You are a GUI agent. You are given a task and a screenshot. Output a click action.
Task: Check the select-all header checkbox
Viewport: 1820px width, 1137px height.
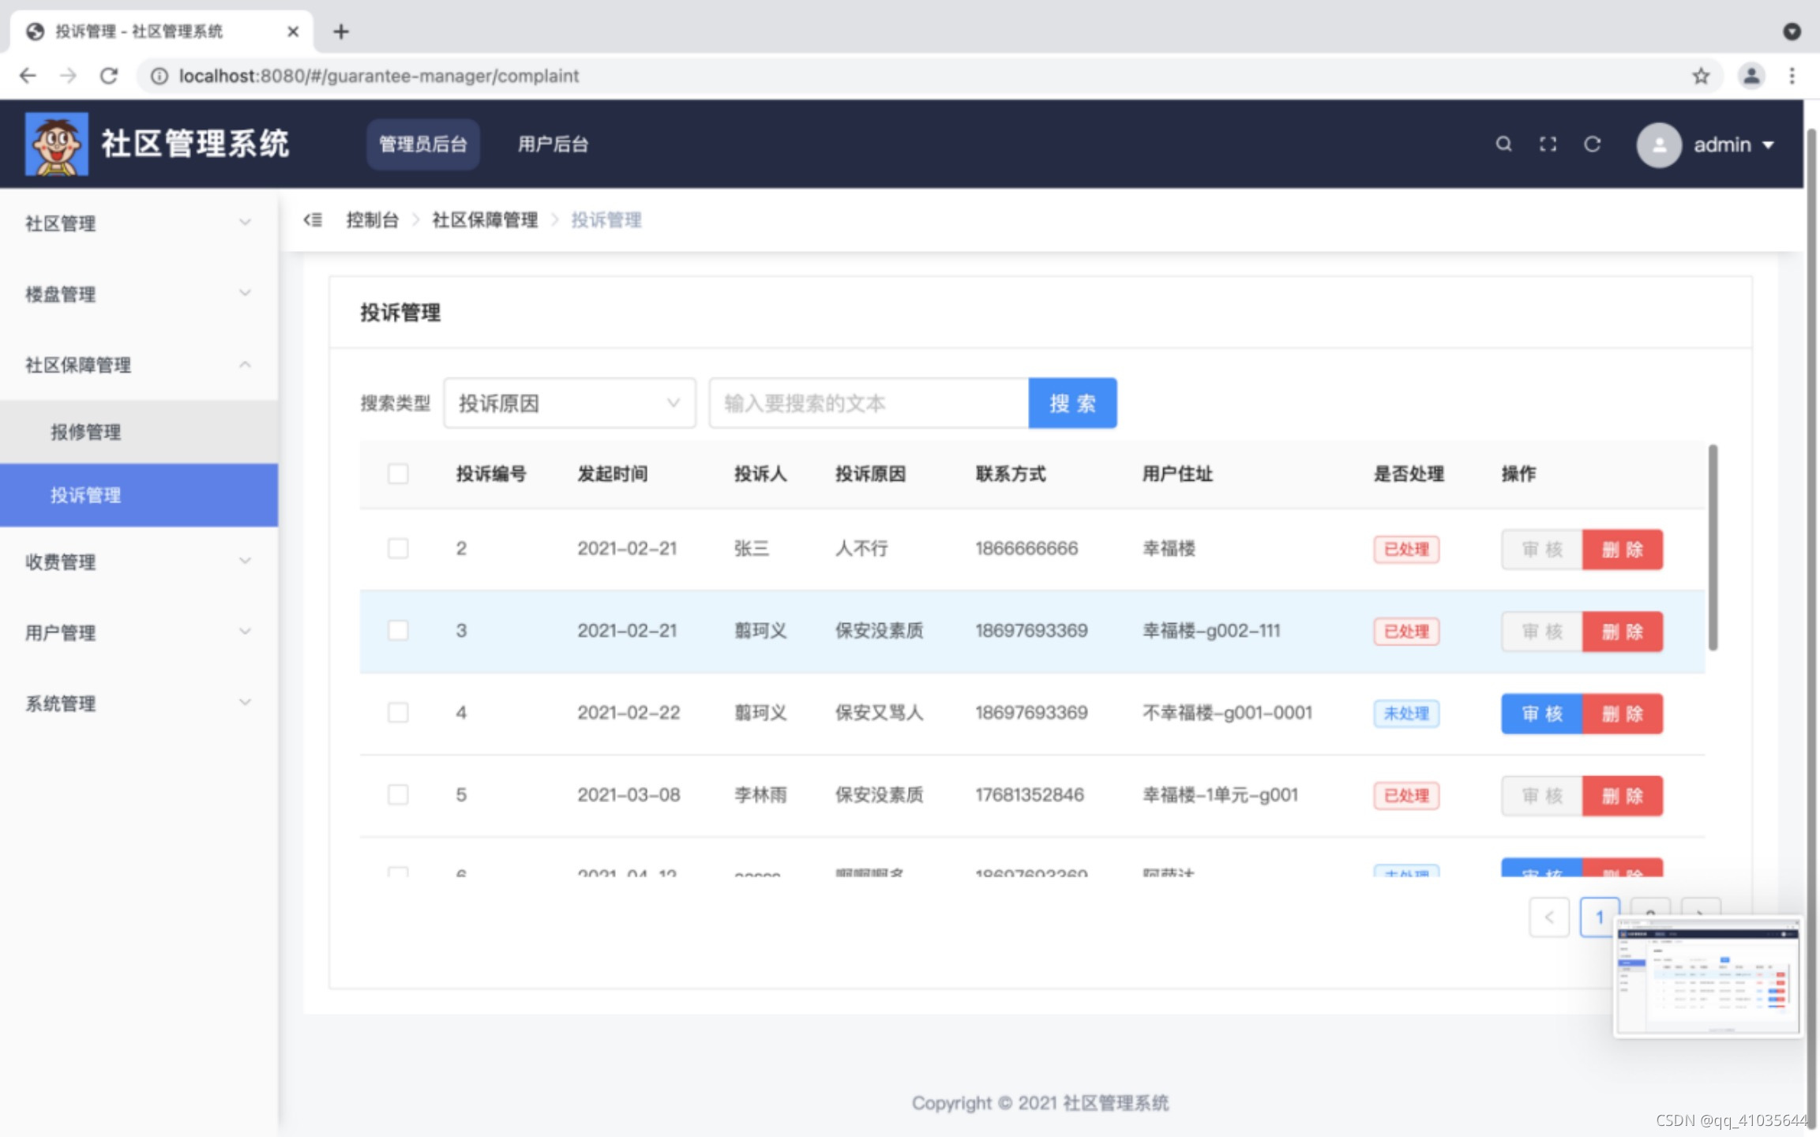pyautogui.click(x=398, y=474)
